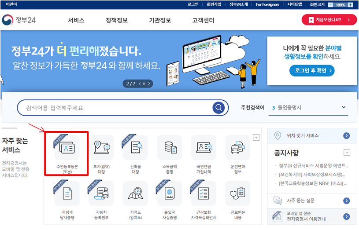The height and width of the screenshot is (230, 359).
Task: Click arrow next to 자주 묻는 질문
Action: coord(346,201)
